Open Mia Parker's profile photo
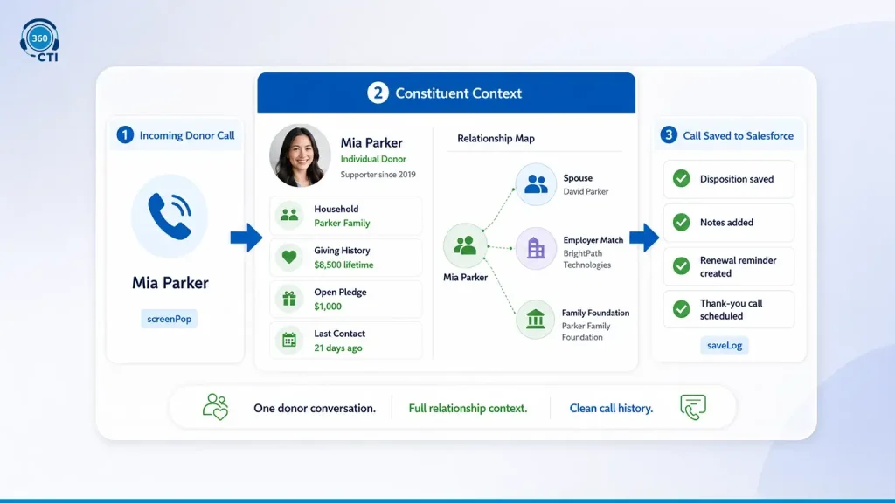The image size is (895, 503). tap(301, 155)
